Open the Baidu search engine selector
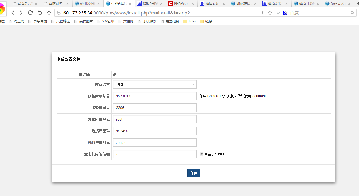The image size is (359, 196). click(286, 13)
